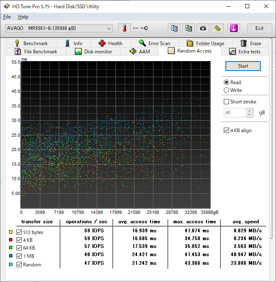
Task: Open the options wrench icon
Action: pyautogui.click(x=218, y=28)
